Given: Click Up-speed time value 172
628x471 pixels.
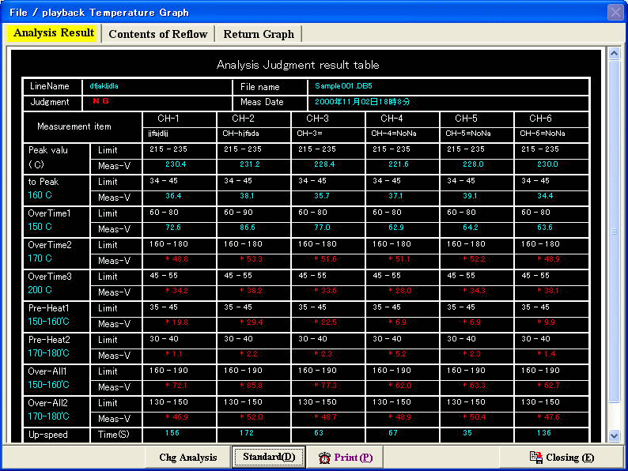Looking at the screenshot, I should coord(247,433).
